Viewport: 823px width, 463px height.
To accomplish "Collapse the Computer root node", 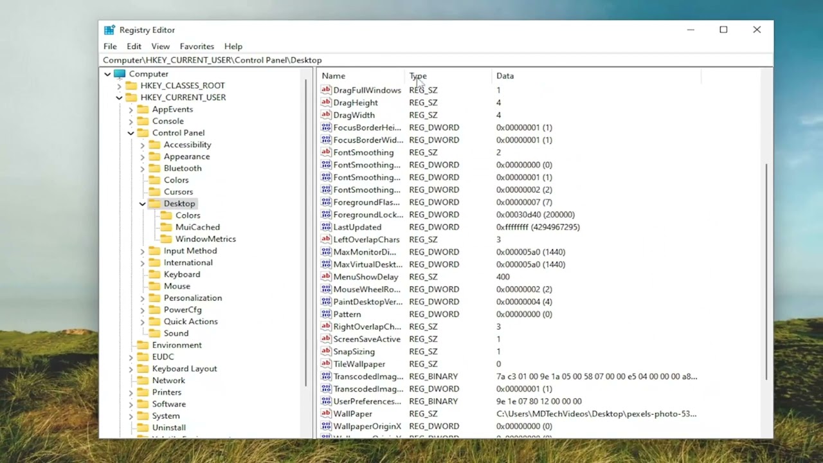I will [x=107, y=74].
